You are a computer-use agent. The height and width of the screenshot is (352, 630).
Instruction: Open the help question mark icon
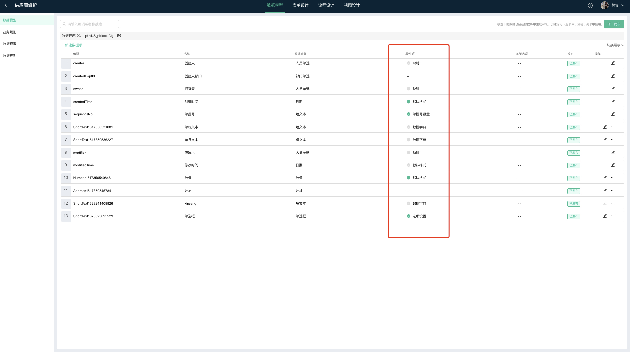pyautogui.click(x=590, y=5)
